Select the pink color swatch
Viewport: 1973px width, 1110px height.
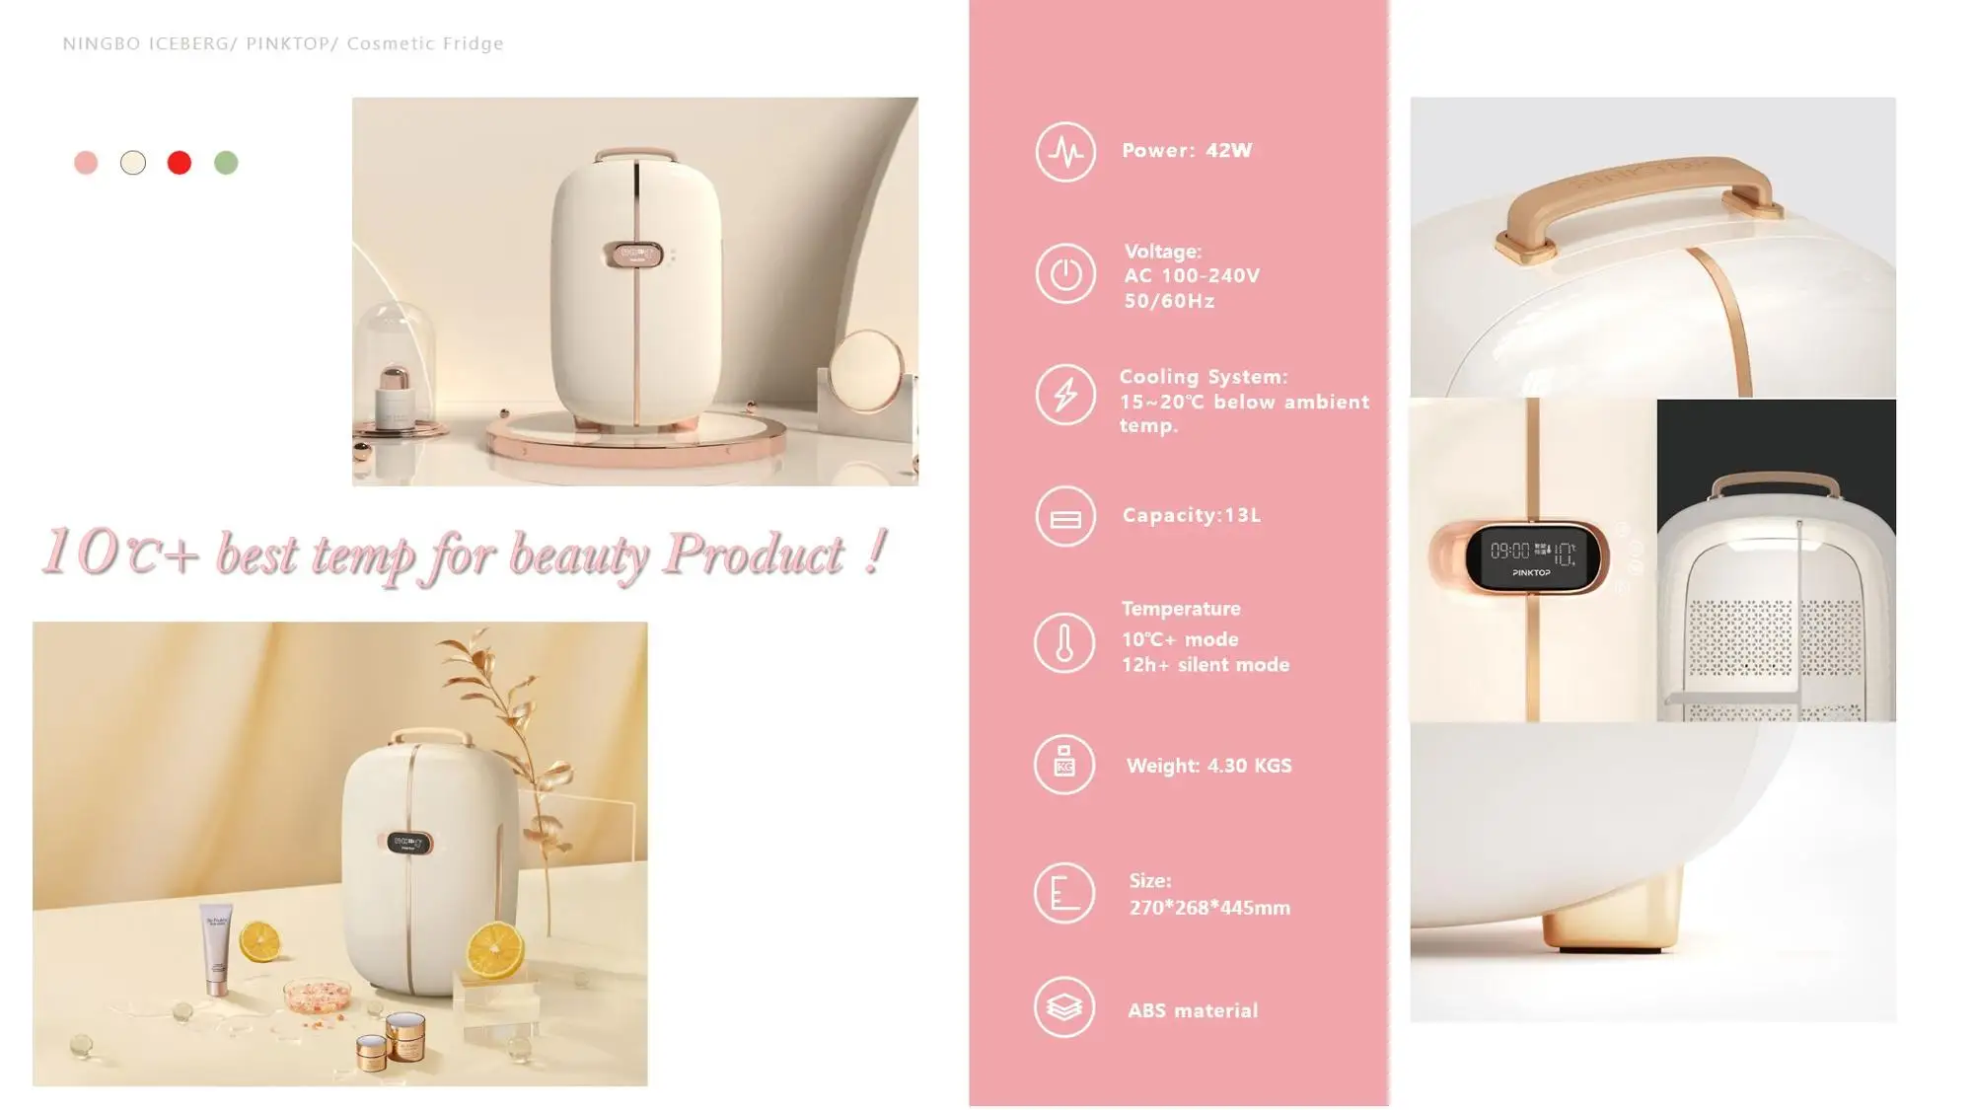point(86,163)
